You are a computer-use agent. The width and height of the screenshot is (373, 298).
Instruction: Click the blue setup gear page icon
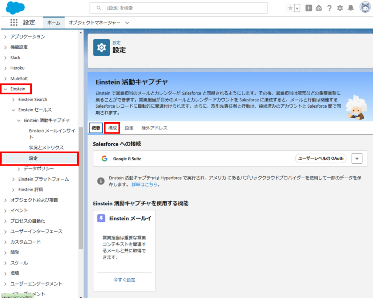(102, 48)
